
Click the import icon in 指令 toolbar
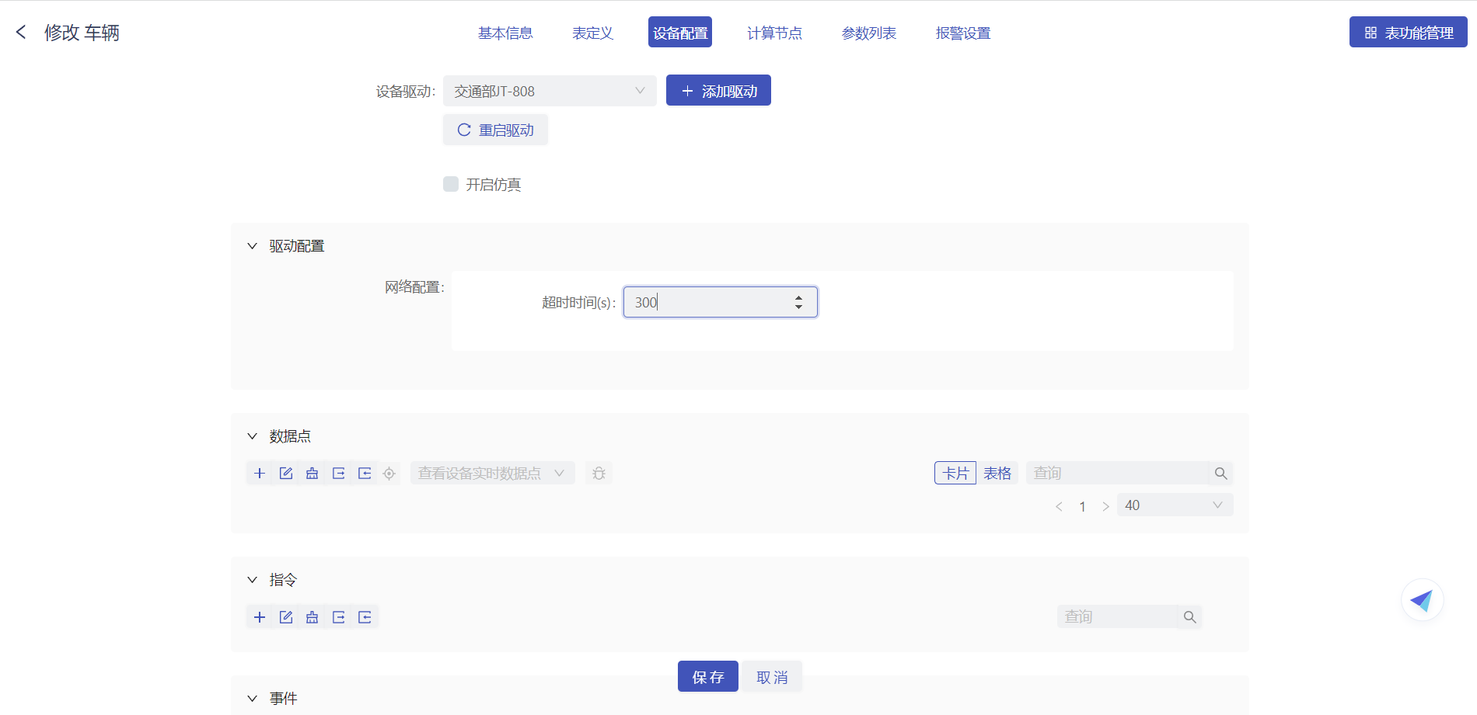365,617
